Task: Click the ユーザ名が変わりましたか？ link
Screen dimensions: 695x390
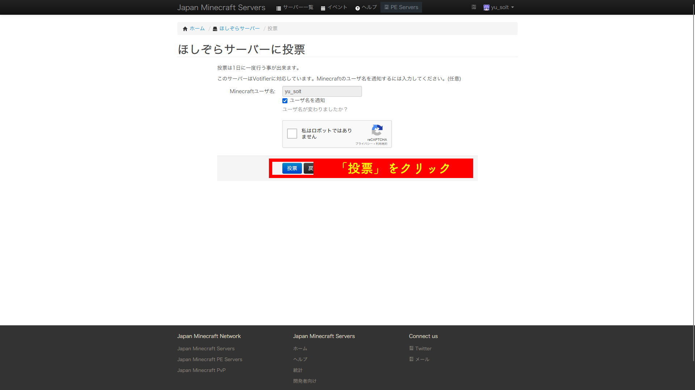Action: point(315,109)
